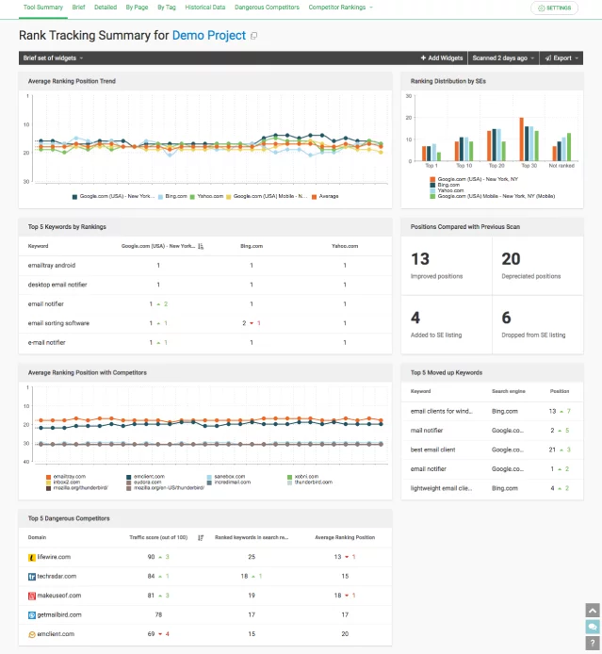602x654 pixels.
Task: Toggle Average legend swatch in trend chart
Action: [x=314, y=196]
